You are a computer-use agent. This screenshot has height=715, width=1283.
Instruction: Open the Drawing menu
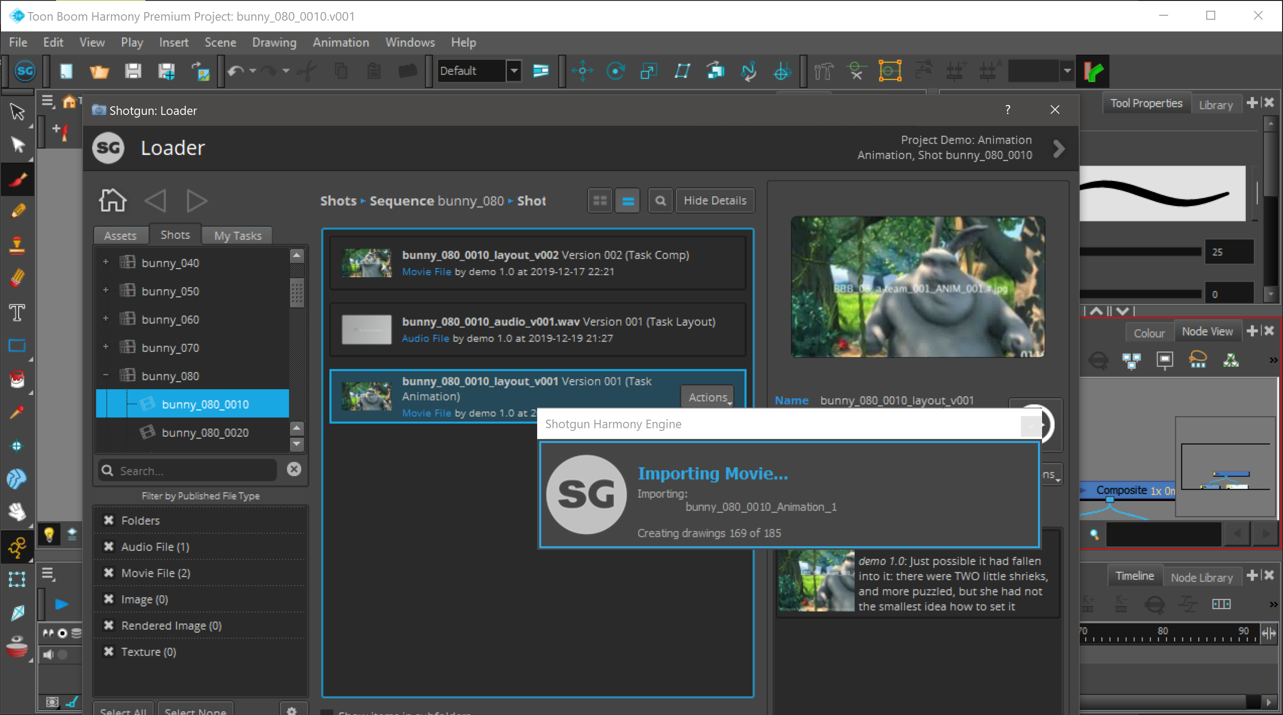[274, 42]
